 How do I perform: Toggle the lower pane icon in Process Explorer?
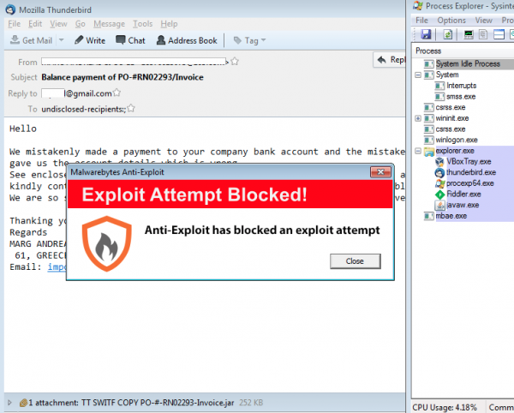coord(499,34)
